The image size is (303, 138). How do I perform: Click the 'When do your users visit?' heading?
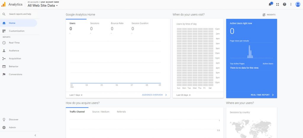click(x=188, y=15)
